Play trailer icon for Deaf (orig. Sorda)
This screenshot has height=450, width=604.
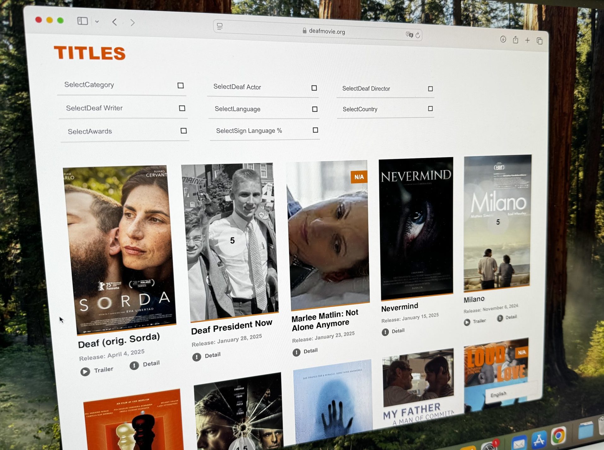(x=85, y=372)
